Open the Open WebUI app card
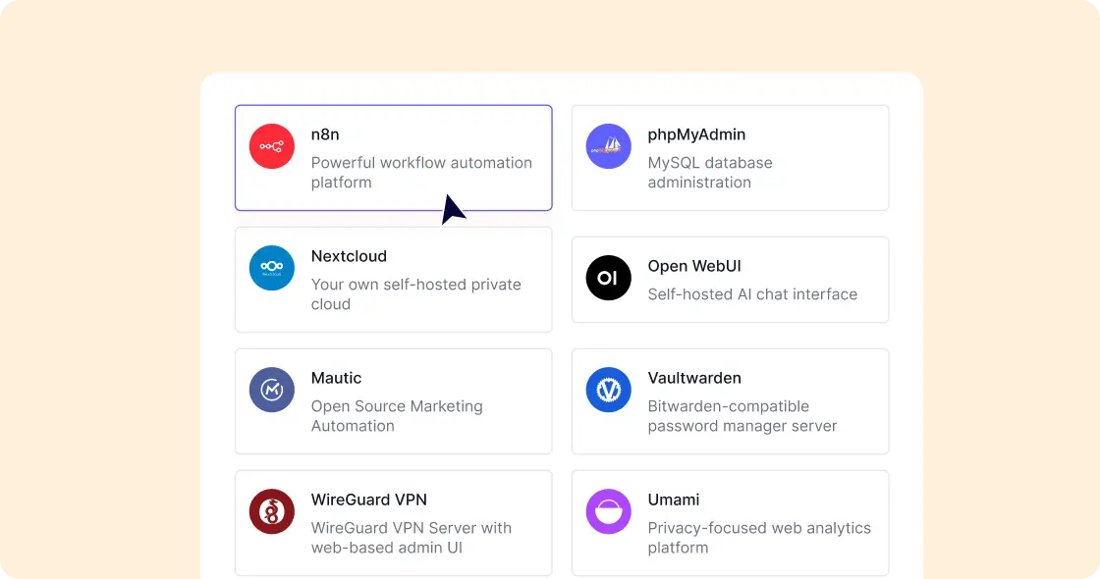Viewport: 1100px width, 579px height. [730, 279]
